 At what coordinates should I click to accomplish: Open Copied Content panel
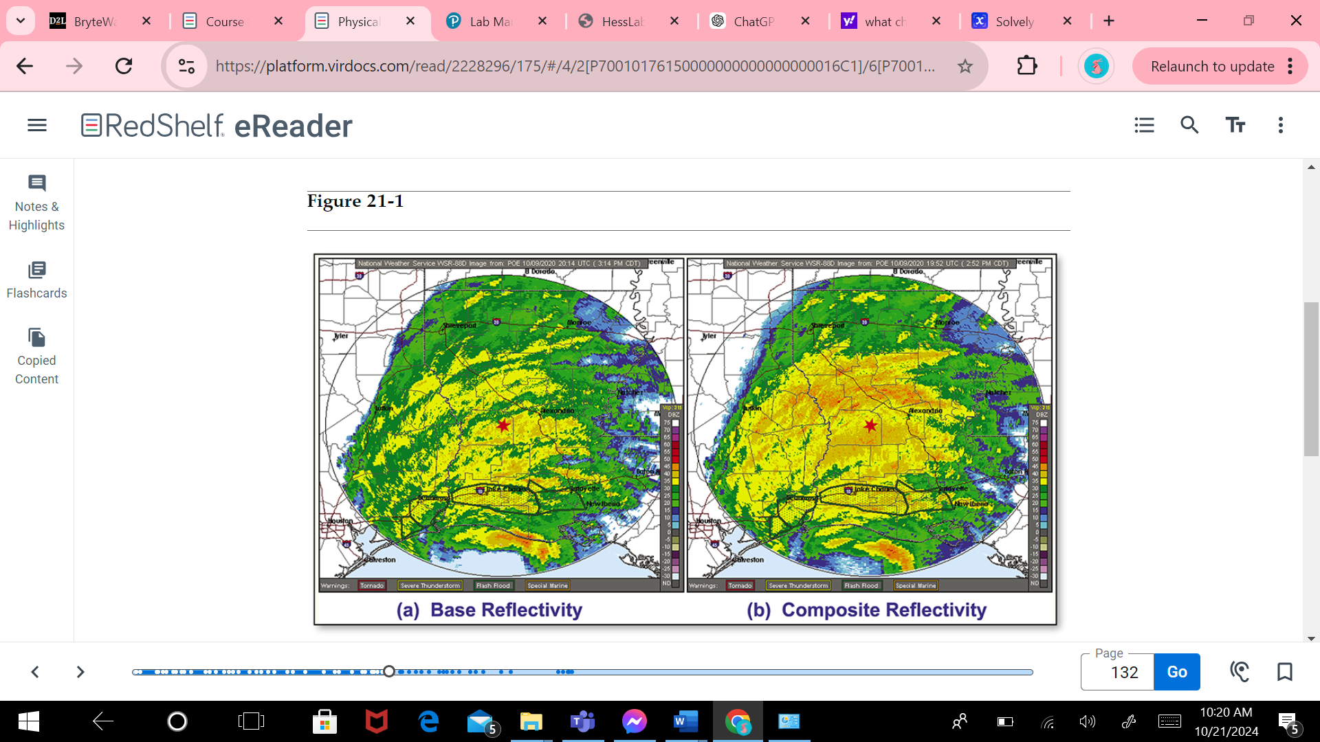pos(36,357)
